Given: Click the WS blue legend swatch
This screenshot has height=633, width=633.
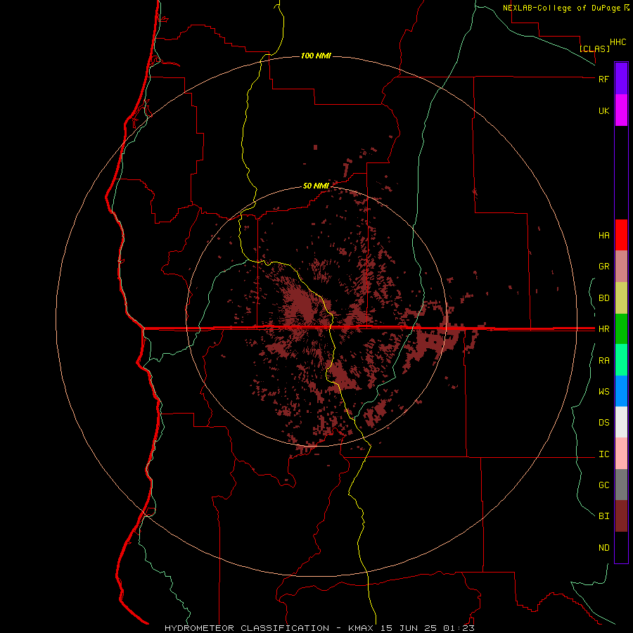Looking at the screenshot, I should click(x=621, y=391).
